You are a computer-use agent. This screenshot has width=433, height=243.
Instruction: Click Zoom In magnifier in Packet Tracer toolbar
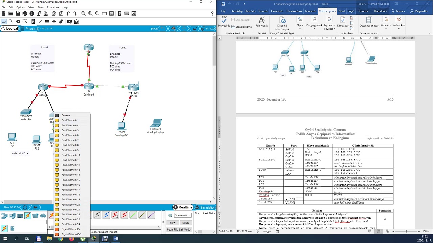83,13
